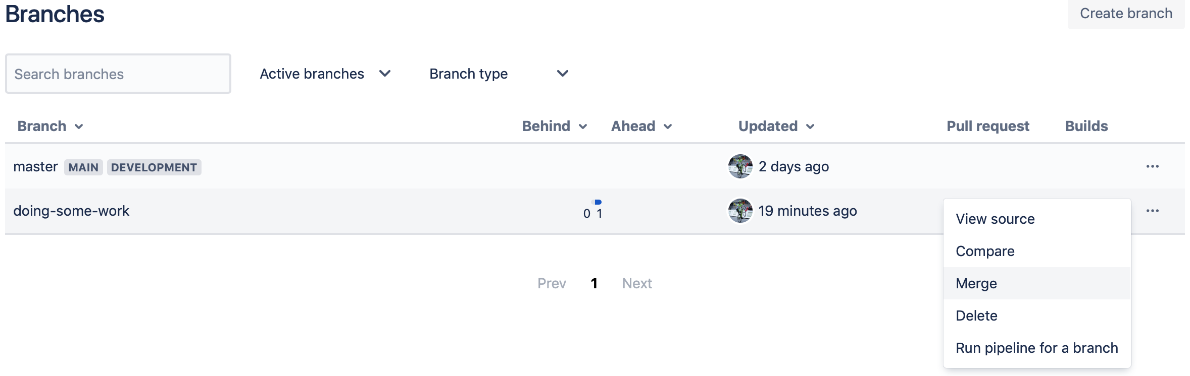Expand the Branch type dropdown
The image size is (1190, 376).
499,74
